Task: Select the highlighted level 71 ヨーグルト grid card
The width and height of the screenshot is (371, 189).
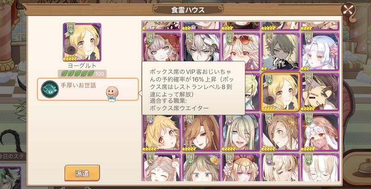Action: pos(281,92)
